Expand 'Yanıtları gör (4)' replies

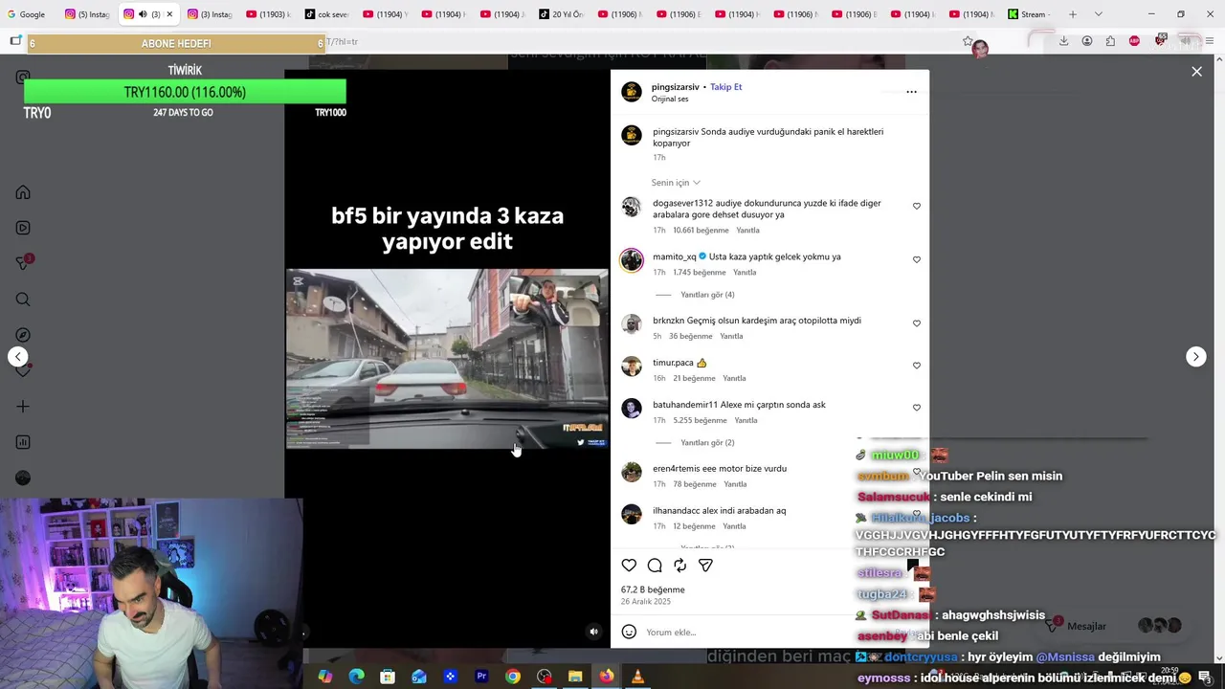point(707,295)
